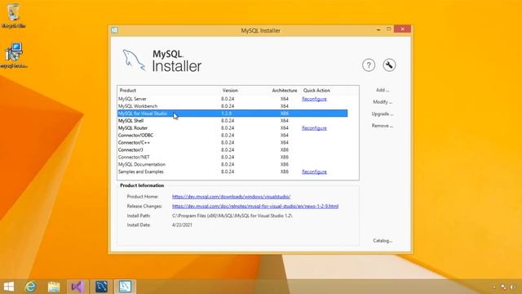
Task: Select MySQL Workbench row
Action: tap(232, 106)
